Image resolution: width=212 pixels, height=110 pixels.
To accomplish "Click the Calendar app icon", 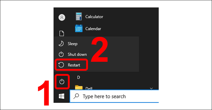I will click(79, 28).
